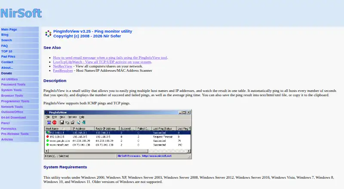Open Search from the sidebar
The width and height of the screenshot is (344, 189).
tap(6, 40)
